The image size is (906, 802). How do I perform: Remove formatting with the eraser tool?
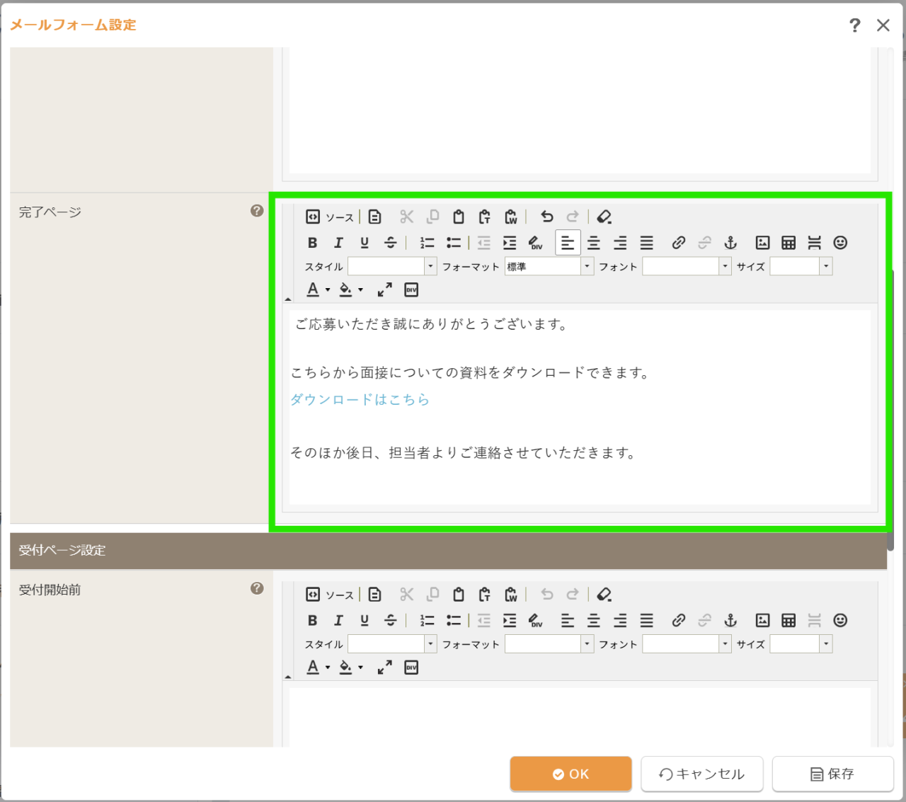pyautogui.click(x=604, y=217)
